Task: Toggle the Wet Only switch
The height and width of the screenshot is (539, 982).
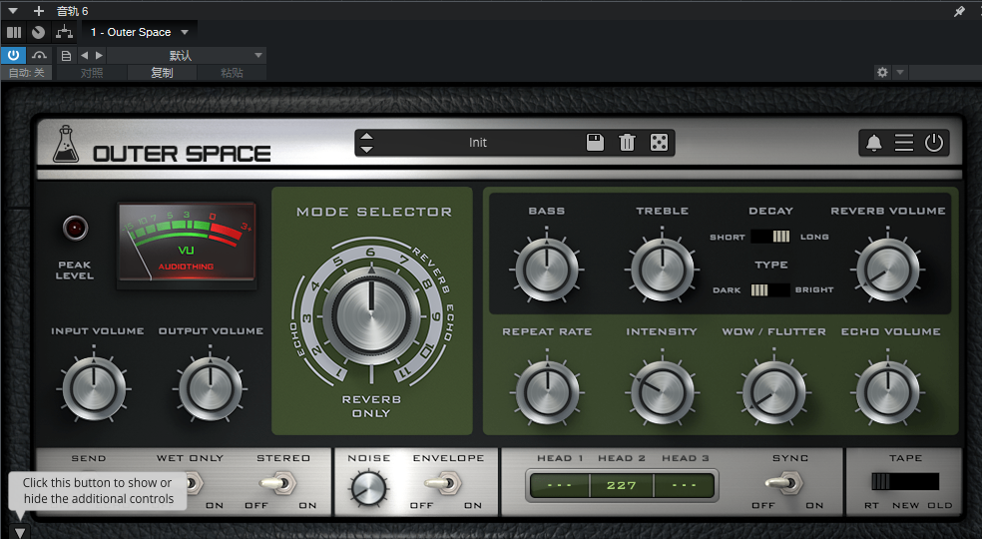Action: click(x=194, y=483)
